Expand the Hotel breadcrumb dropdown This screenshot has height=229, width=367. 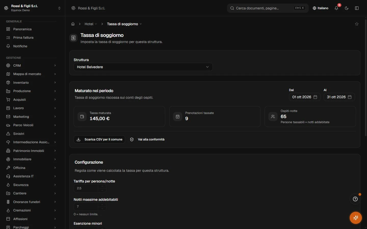click(91, 24)
